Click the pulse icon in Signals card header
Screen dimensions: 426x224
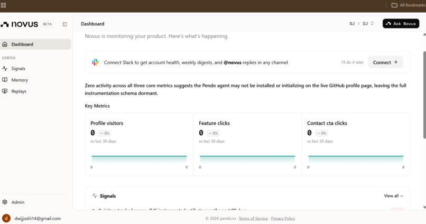tap(95, 195)
